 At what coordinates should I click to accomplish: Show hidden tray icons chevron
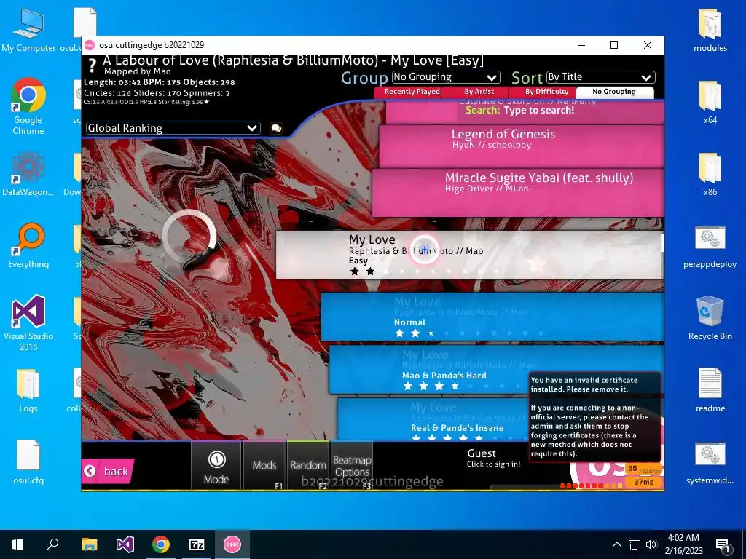[x=616, y=544]
